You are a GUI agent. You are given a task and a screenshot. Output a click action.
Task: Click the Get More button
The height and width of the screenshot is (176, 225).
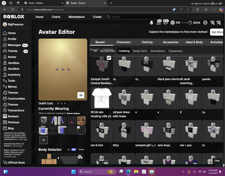(x=217, y=32)
